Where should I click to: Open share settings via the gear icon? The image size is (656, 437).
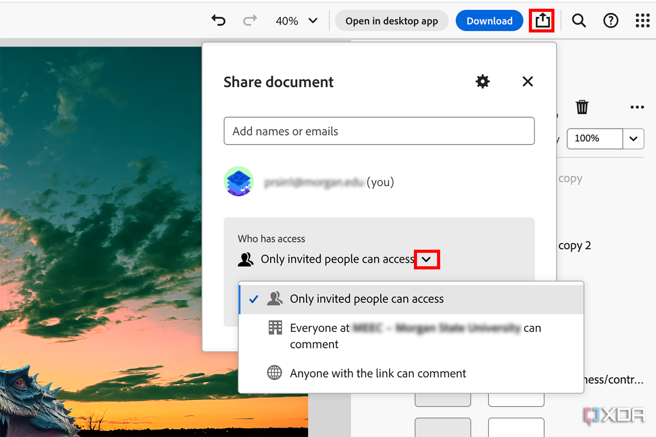click(x=482, y=81)
